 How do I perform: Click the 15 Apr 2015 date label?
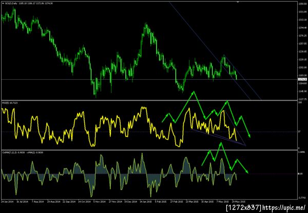[x=207, y=202]
